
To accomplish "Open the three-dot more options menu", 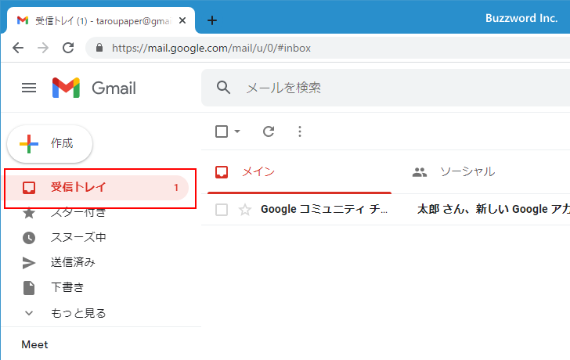I will pyautogui.click(x=300, y=131).
